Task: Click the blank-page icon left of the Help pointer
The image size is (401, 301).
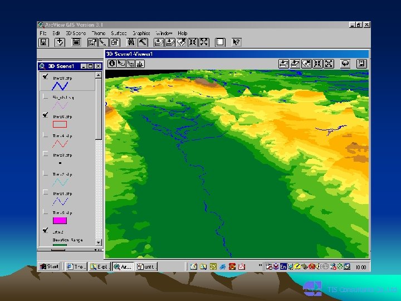Action: coord(220,42)
